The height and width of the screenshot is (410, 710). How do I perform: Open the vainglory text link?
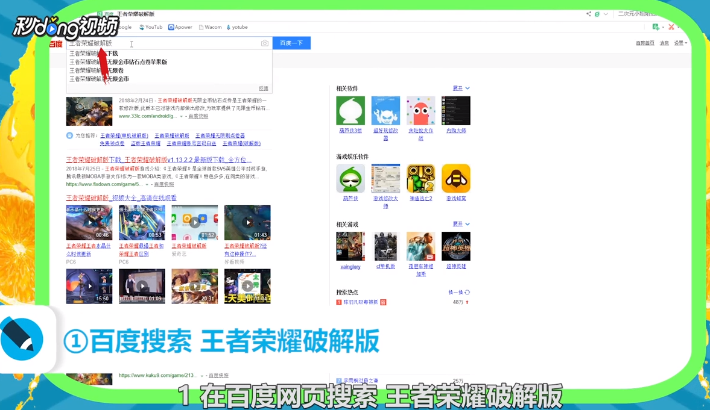350,267
